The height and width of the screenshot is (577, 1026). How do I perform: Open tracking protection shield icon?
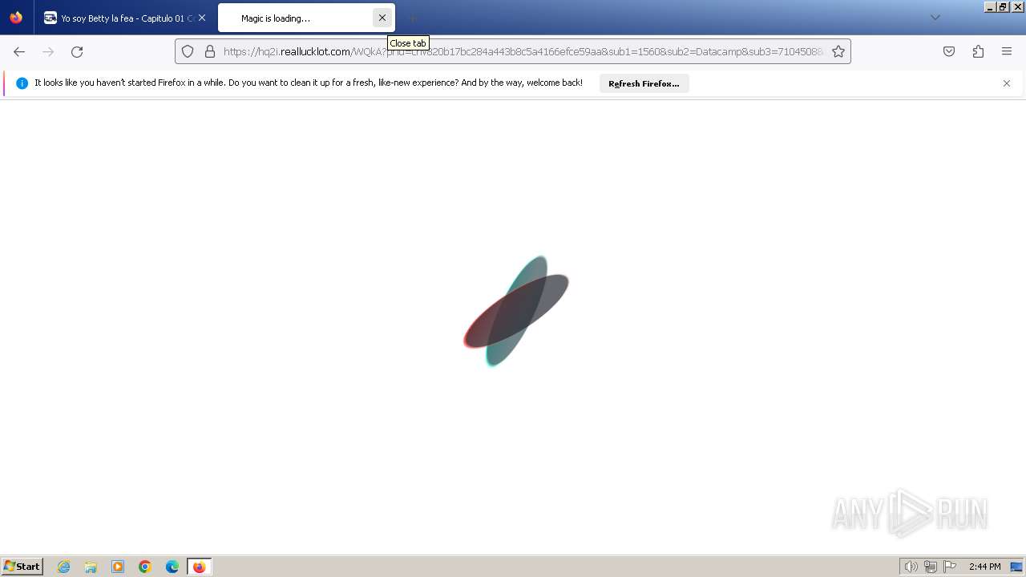(x=188, y=51)
